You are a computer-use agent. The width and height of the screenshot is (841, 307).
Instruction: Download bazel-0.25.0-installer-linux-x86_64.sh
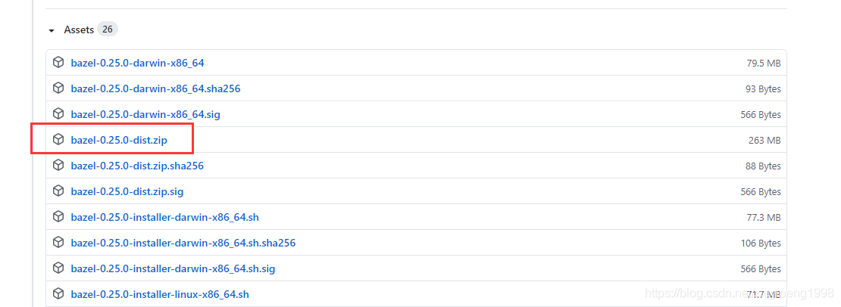pyautogui.click(x=160, y=294)
